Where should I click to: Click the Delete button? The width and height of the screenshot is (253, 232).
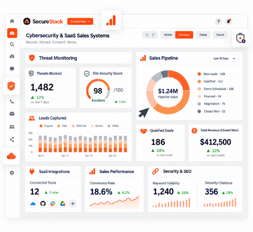(203, 35)
